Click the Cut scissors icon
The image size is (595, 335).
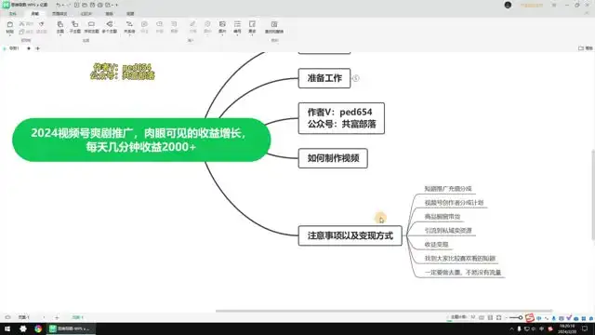coord(21,24)
